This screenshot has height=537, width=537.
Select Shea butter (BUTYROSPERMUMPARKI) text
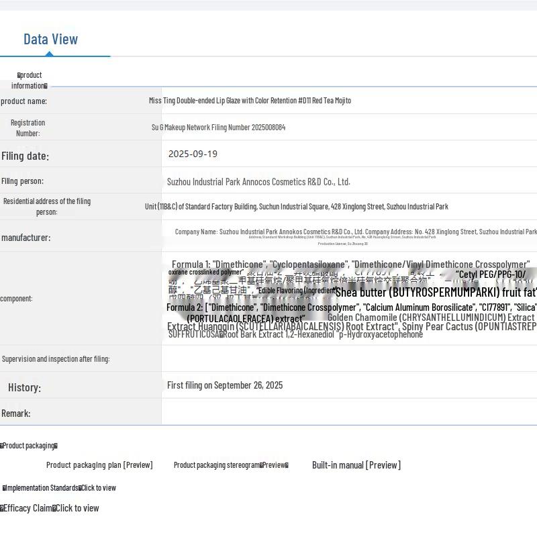click(x=436, y=292)
